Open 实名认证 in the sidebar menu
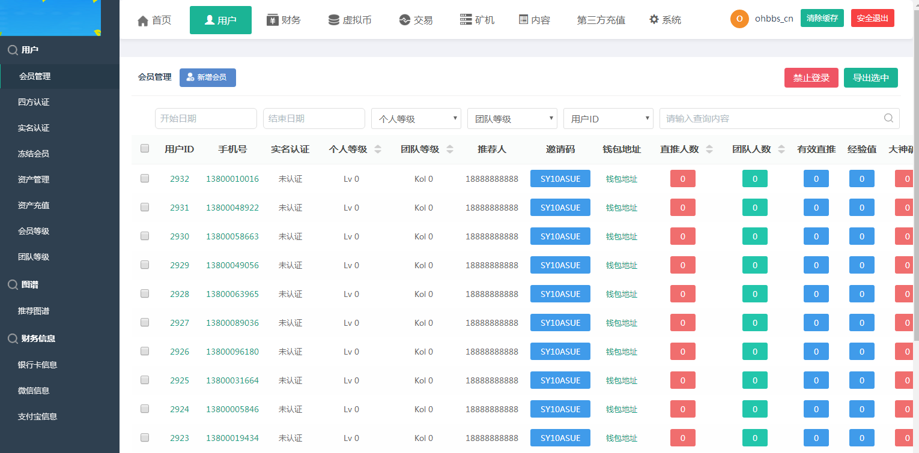Screen dimensions: 919x453 click(34, 128)
